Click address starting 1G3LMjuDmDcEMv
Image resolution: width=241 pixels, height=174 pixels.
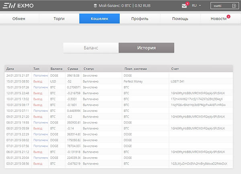pyautogui.click(x=199, y=164)
